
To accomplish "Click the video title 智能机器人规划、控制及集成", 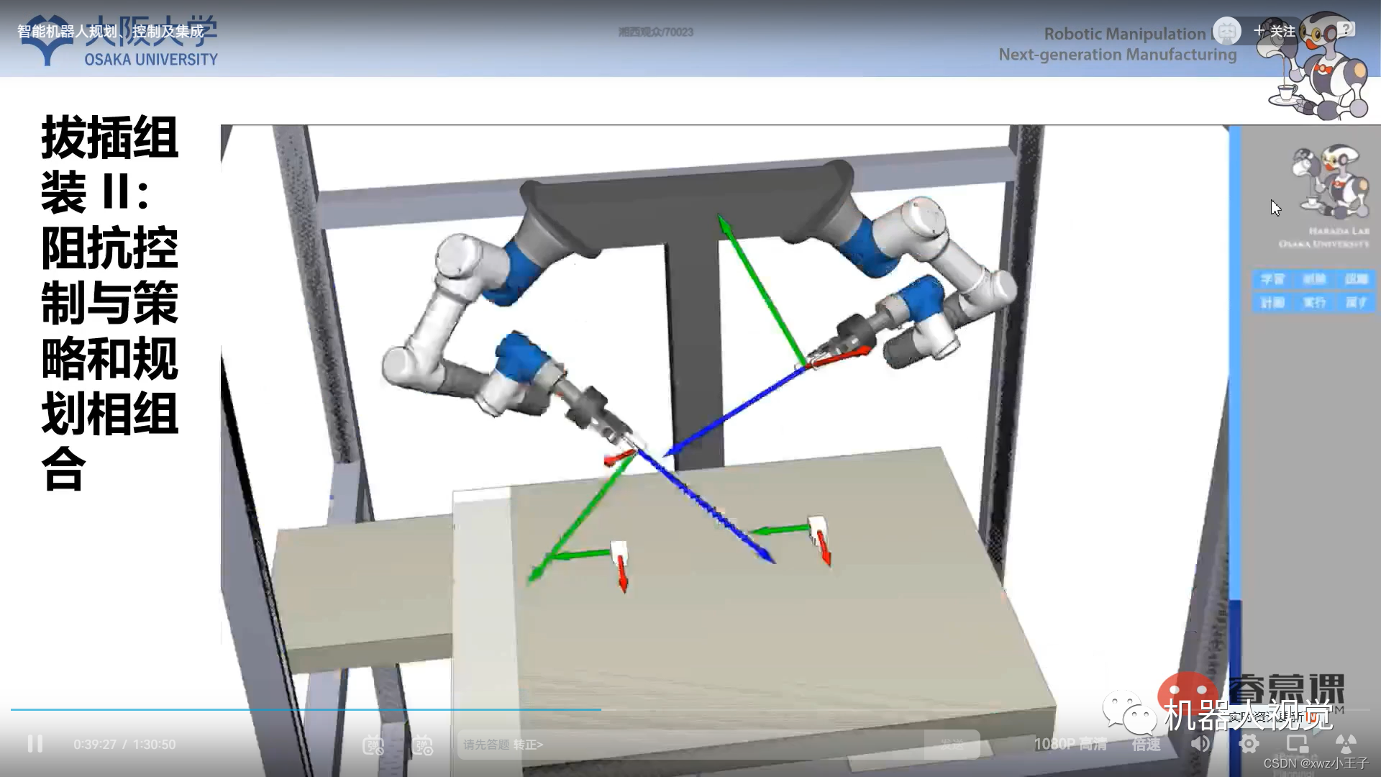I will pos(111,31).
